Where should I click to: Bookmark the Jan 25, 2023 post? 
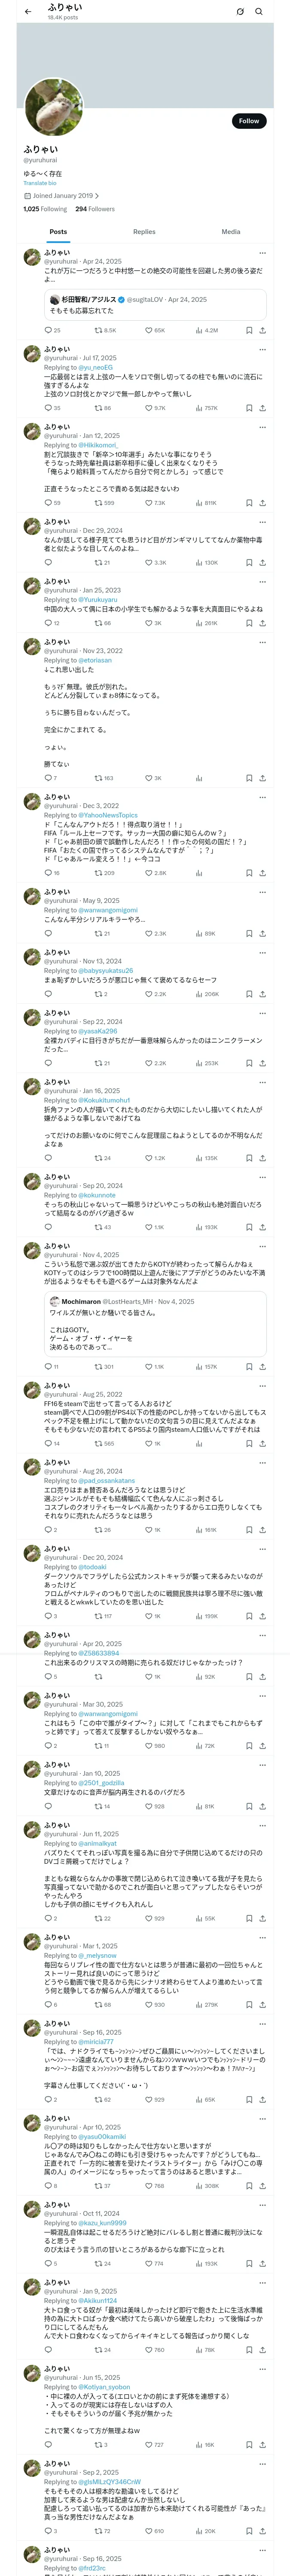click(249, 623)
